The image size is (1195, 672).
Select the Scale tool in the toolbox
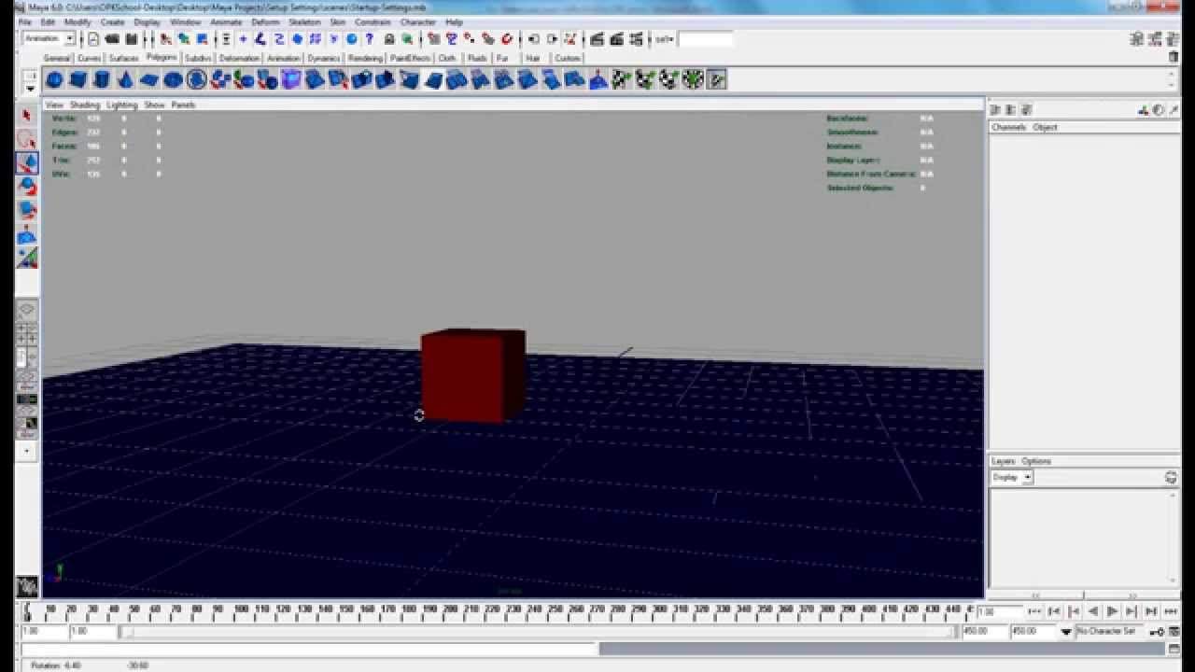[27, 209]
